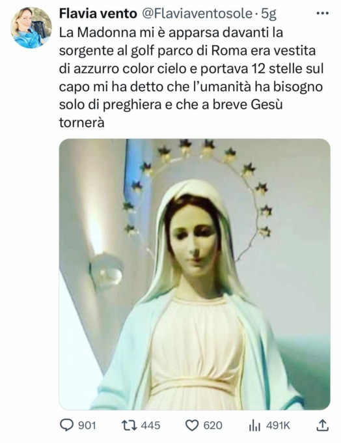Image resolution: width=341 pixels, height=443 pixels.
Task: Open the three-dot more options menu
Action: pyautogui.click(x=323, y=13)
